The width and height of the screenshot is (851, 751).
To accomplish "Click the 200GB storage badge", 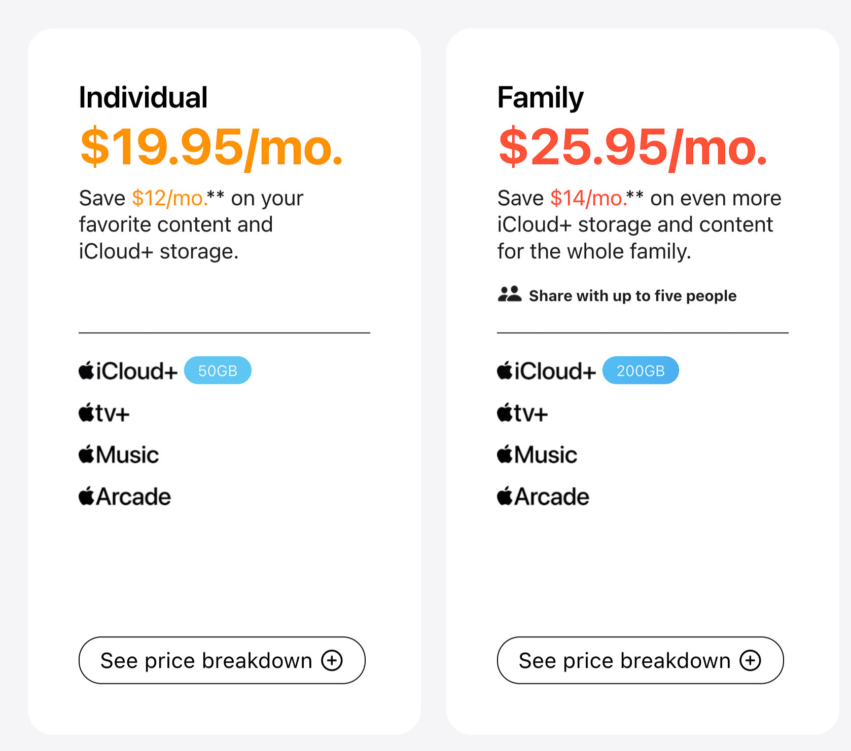I will 641,370.
